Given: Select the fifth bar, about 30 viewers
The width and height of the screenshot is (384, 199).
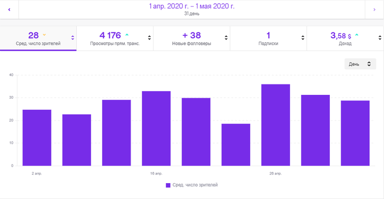Looking at the screenshot, I should [196, 132].
